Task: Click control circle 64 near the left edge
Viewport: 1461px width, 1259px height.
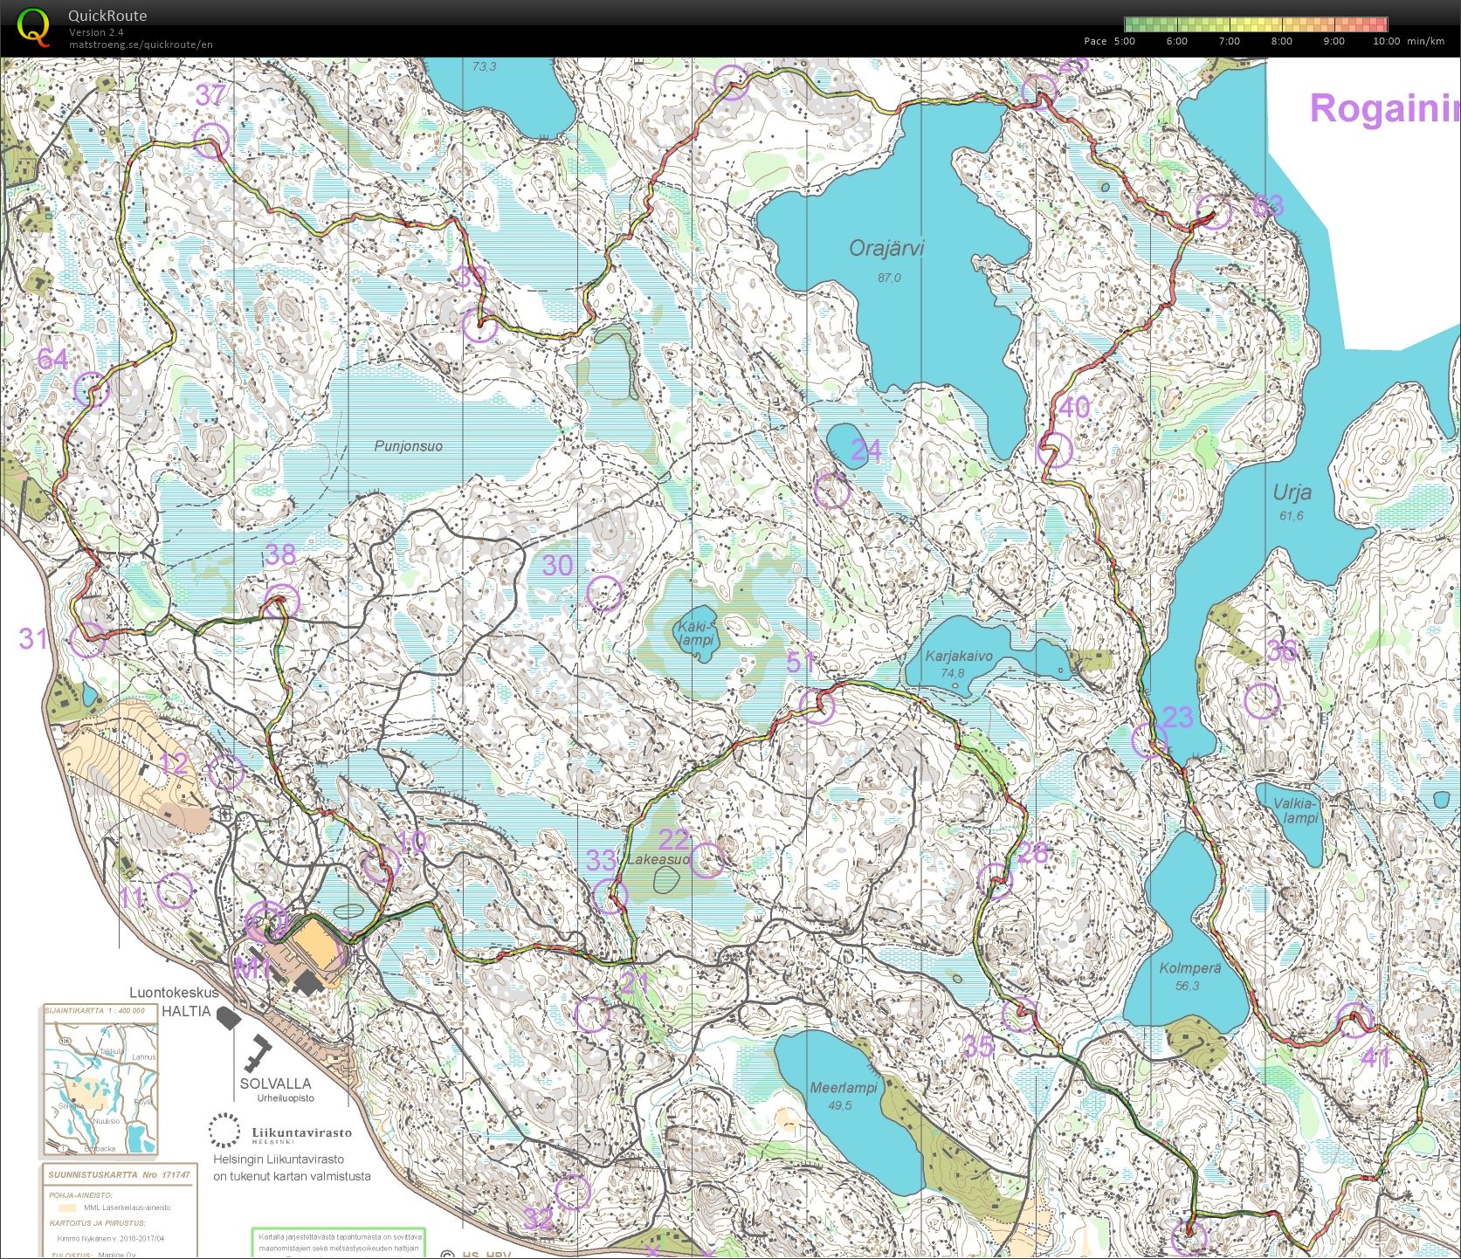Action: [x=92, y=389]
